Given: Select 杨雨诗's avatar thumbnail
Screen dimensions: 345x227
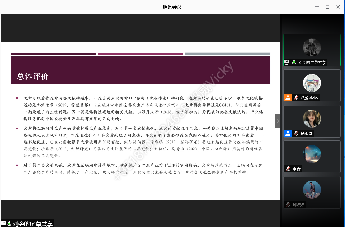Looking at the screenshot, I should tap(312, 119).
